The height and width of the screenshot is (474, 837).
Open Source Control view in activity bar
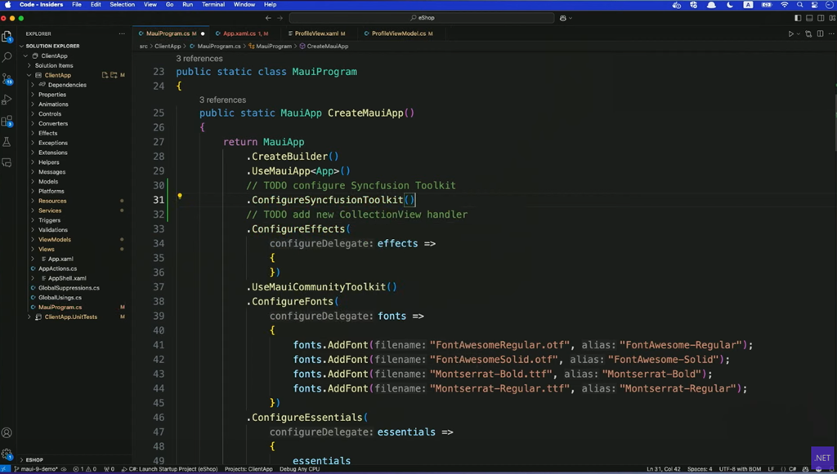pos(7,79)
